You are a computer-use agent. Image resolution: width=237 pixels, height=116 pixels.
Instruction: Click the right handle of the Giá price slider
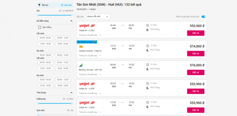click(x=71, y=15)
